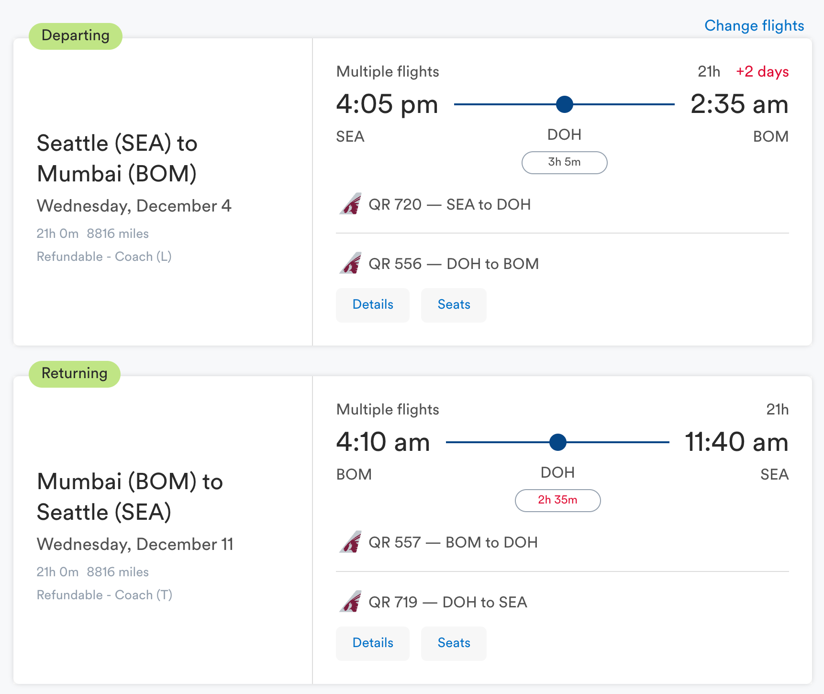Select the Departing label badge
Viewport: 824px width, 694px height.
coord(76,36)
